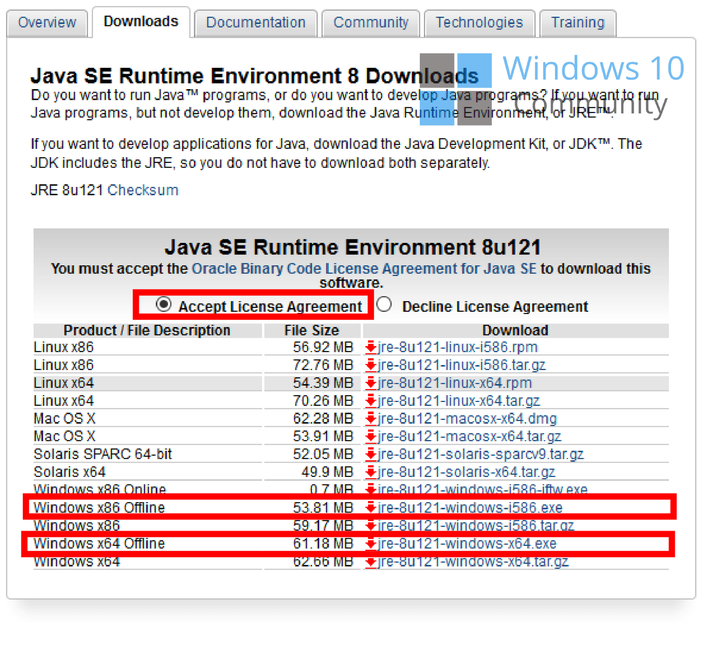Click download arrow icon for jre-8u121-windows-i586.tar.gz
Screen dimensions: 707x646
[371, 526]
